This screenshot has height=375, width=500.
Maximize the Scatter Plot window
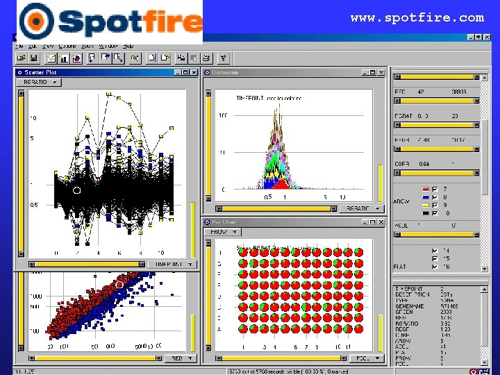(x=185, y=72)
